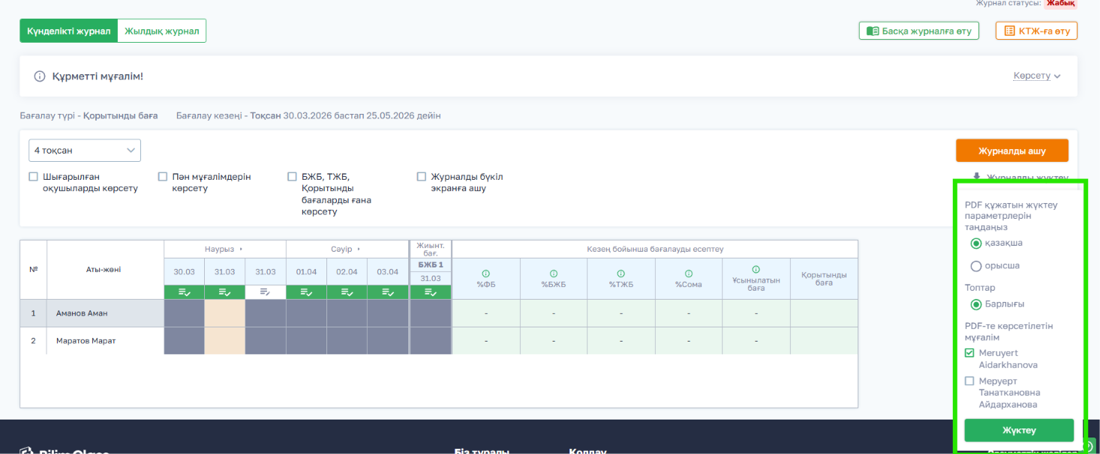The width and height of the screenshot is (1100, 454).
Task: Switch to Күнделікті журнал tab
Action: (68, 31)
